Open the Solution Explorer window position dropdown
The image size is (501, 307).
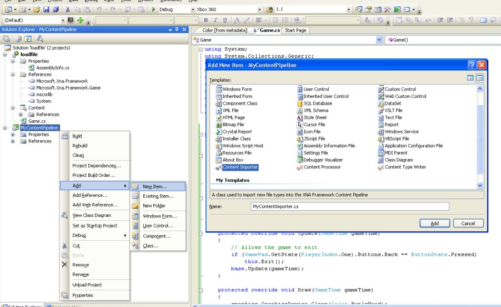click(171, 29)
